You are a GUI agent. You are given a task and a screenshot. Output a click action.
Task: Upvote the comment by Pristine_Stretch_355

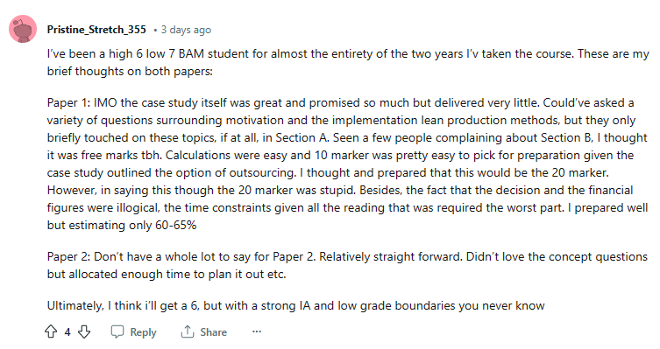pyautogui.click(x=51, y=332)
